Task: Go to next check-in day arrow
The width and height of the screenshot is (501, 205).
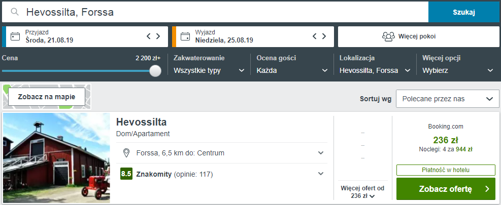Action: [158, 36]
